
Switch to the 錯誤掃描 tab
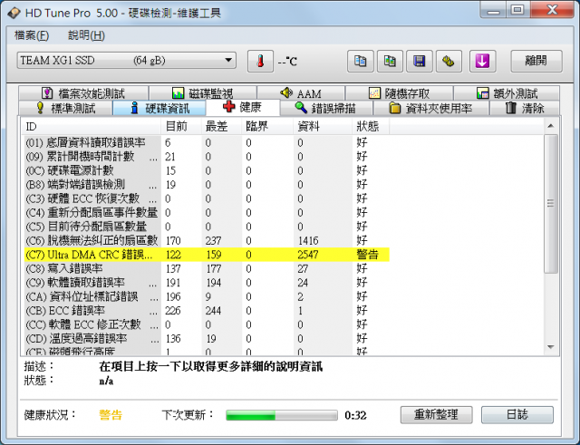pyautogui.click(x=326, y=108)
